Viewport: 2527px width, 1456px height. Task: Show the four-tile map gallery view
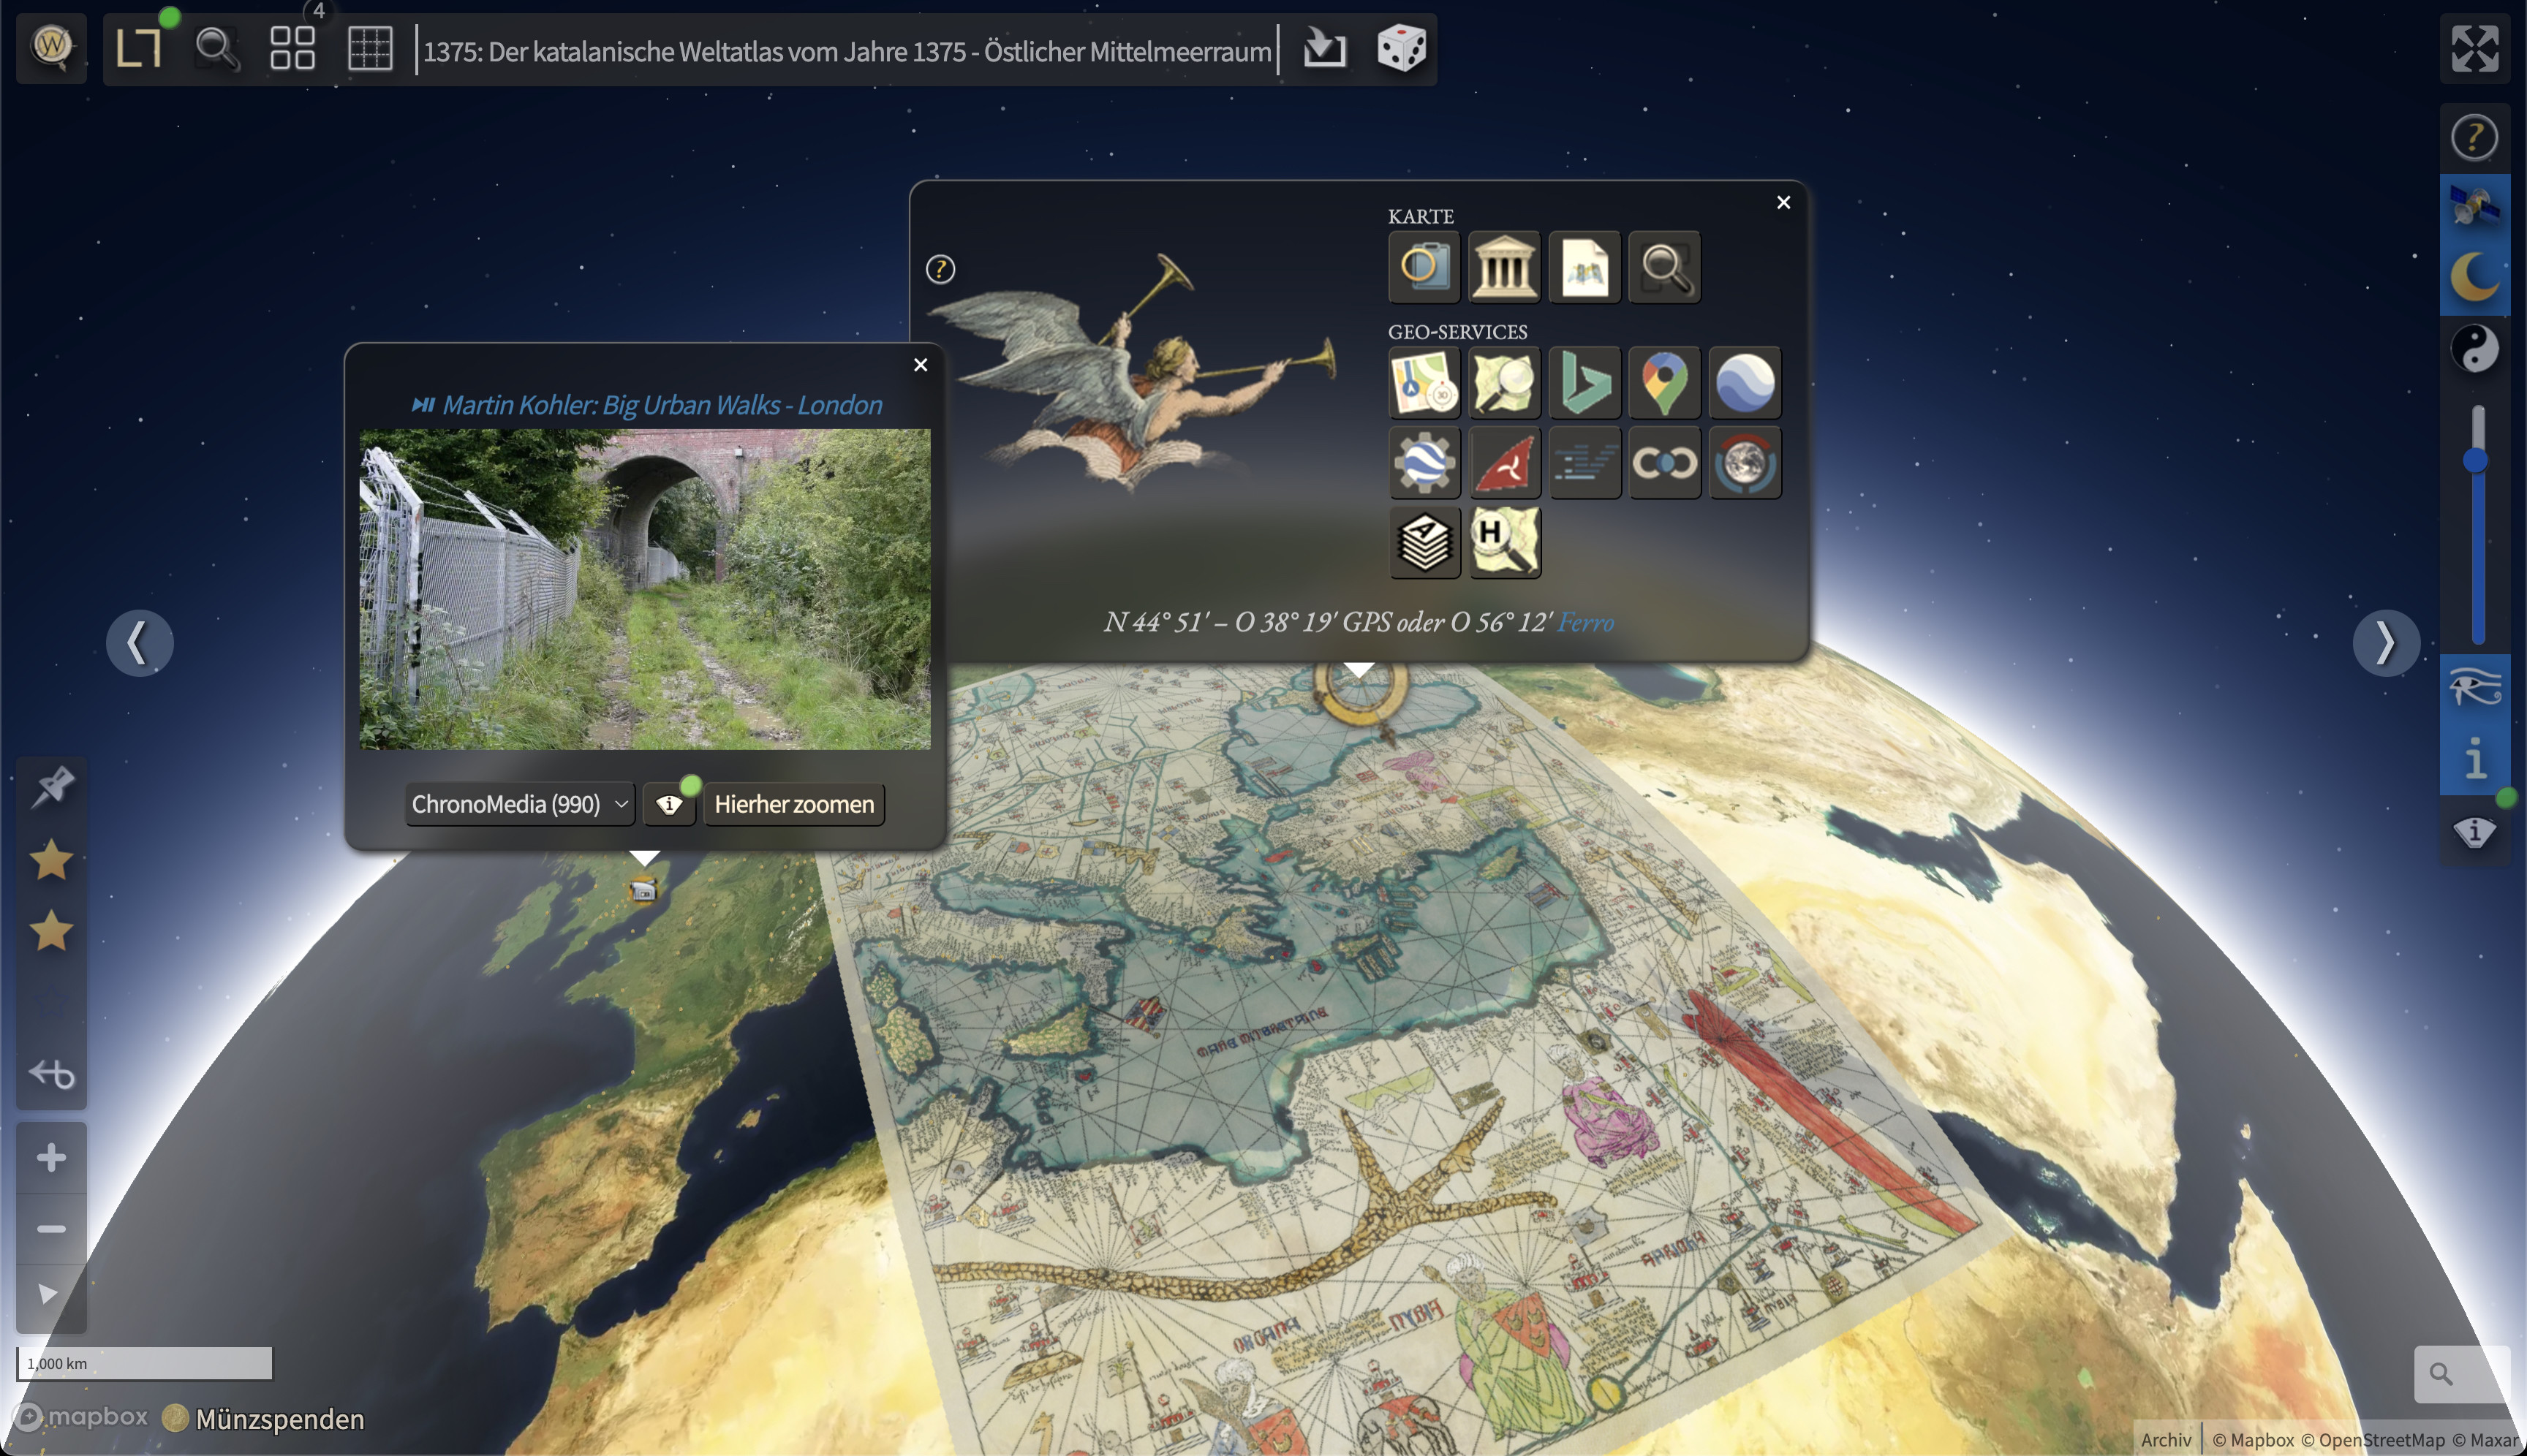click(293, 47)
